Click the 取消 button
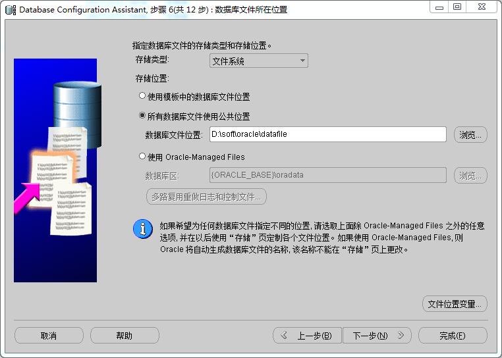502x358 pixels. tap(49, 335)
